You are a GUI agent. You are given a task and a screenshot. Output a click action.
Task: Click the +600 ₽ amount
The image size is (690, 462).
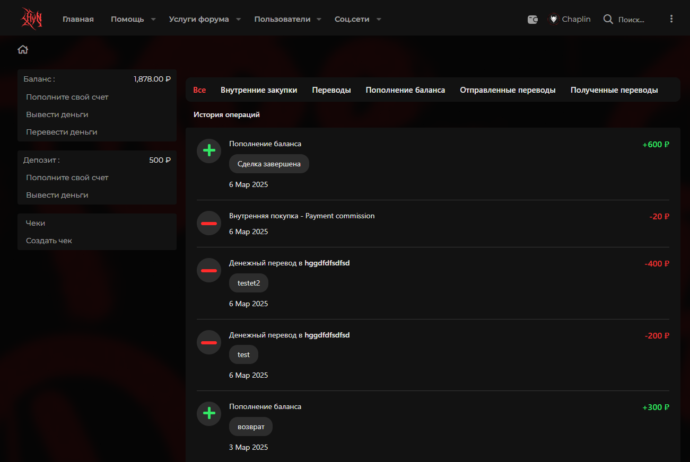click(x=656, y=145)
